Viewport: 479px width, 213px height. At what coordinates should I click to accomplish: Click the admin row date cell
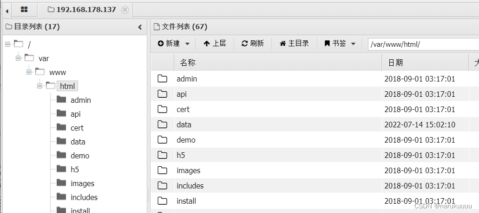pyautogui.click(x=420, y=79)
